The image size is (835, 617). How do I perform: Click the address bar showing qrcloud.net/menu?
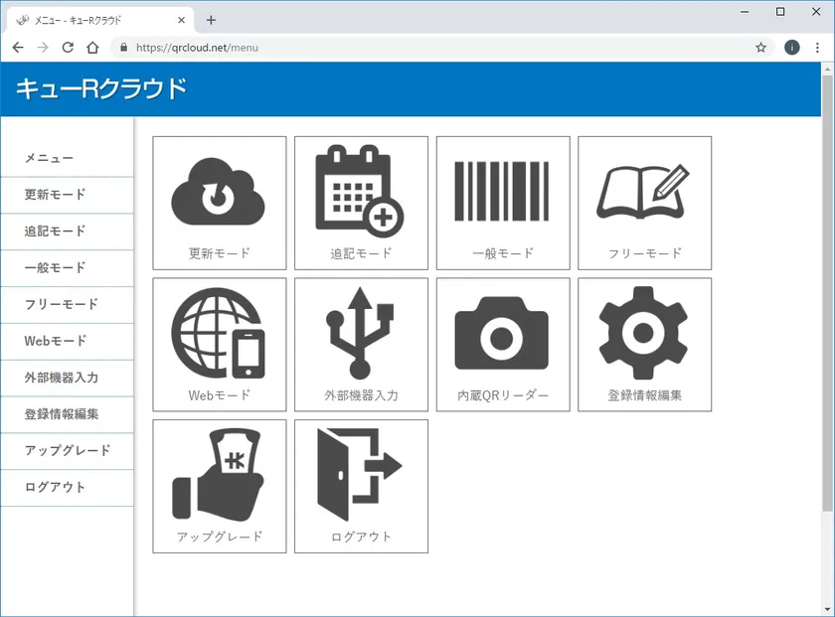398,47
